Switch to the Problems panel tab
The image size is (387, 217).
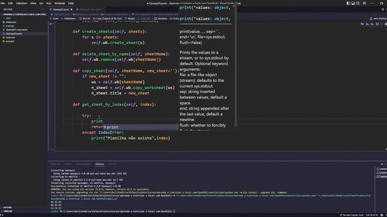(56, 164)
